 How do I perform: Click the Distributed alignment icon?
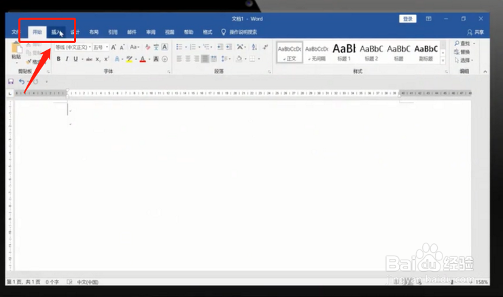213,58
